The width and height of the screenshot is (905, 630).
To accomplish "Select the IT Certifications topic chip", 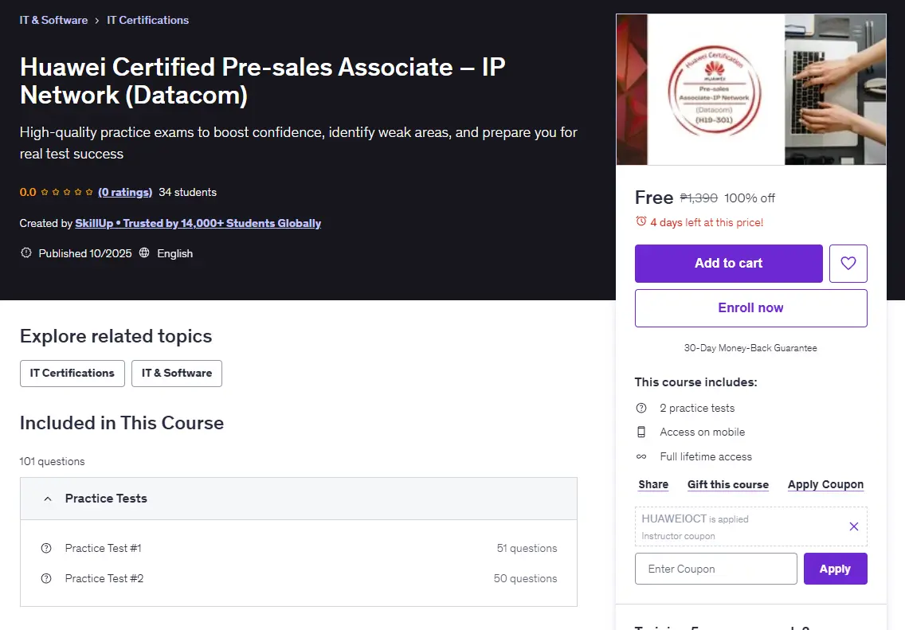I will [72, 374].
